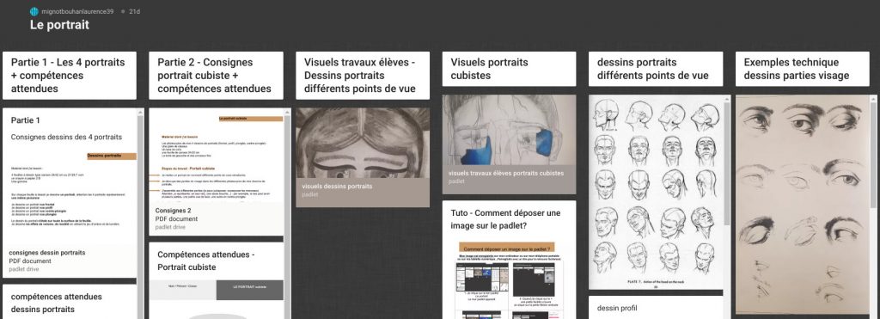Open eyes sketch technique image
The width and height of the screenshot is (880, 319).
click(803, 205)
